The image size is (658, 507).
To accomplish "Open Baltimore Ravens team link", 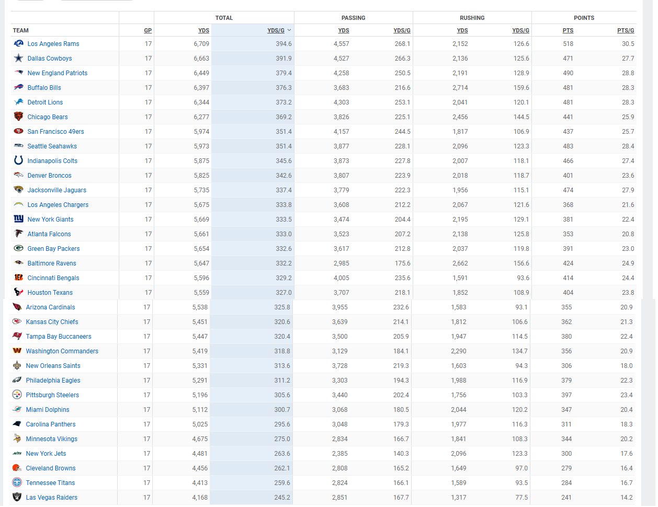I will pos(52,263).
